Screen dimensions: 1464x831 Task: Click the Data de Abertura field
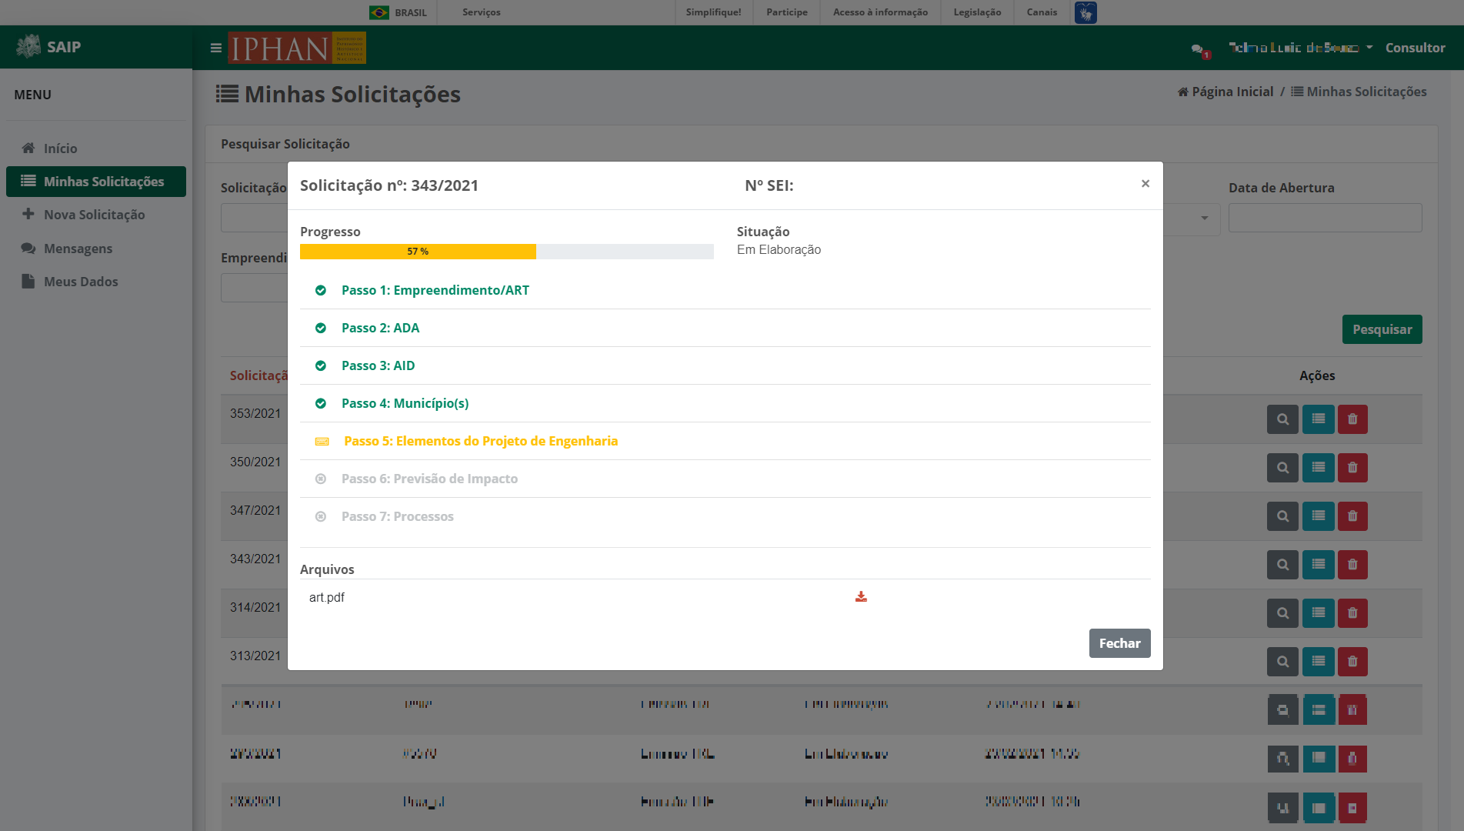(x=1325, y=218)
